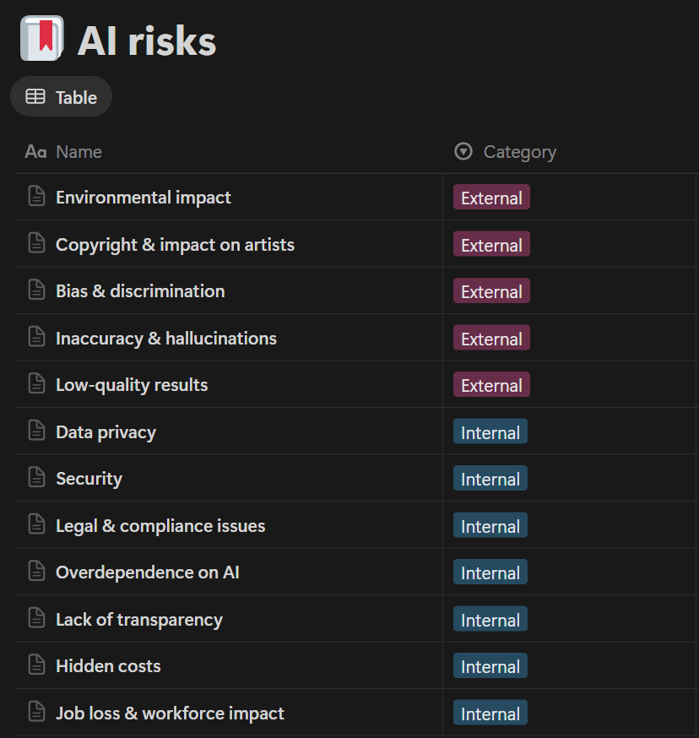Click the page icon for Low-quality results
The width and height of the screenshot is (699, 738).
point(36,384)
